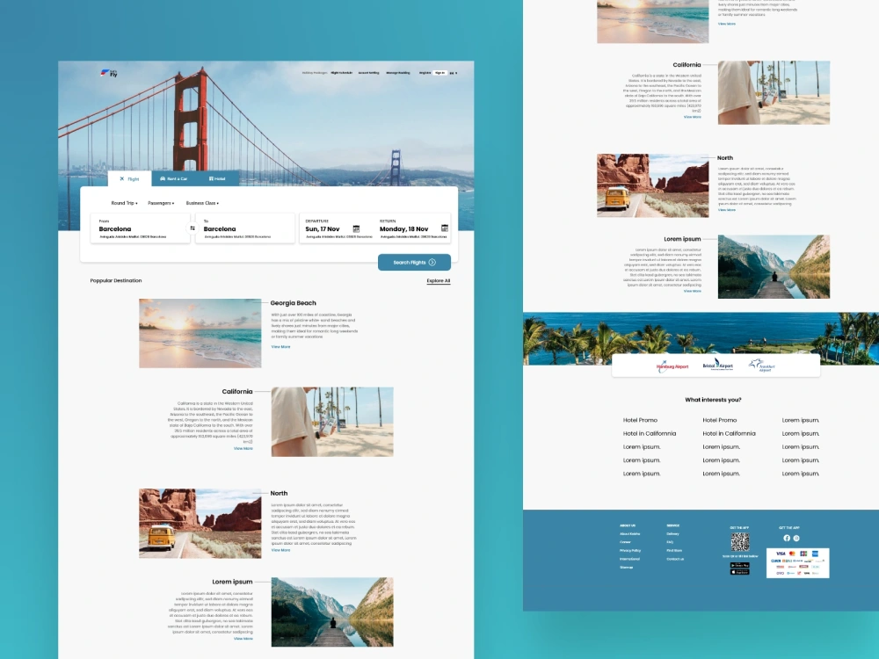Click View More under California on right page
This screenshot has height=659, width=879.
click(x=693, y=117)
